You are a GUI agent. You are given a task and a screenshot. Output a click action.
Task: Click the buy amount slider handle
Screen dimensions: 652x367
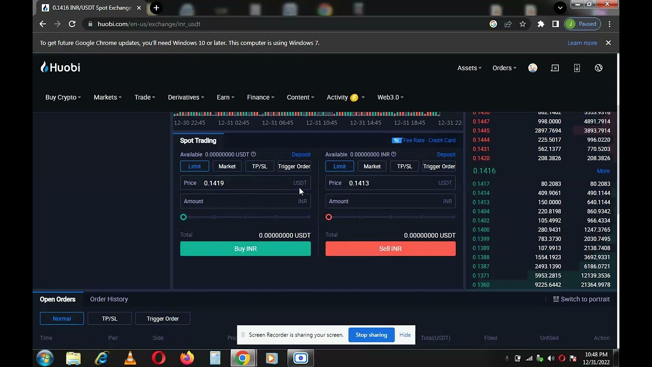[x=183, y=217]
